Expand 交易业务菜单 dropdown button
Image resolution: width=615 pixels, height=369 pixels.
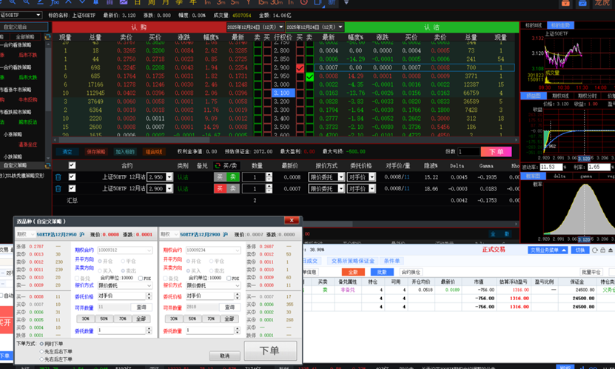(x=548, y=250)
